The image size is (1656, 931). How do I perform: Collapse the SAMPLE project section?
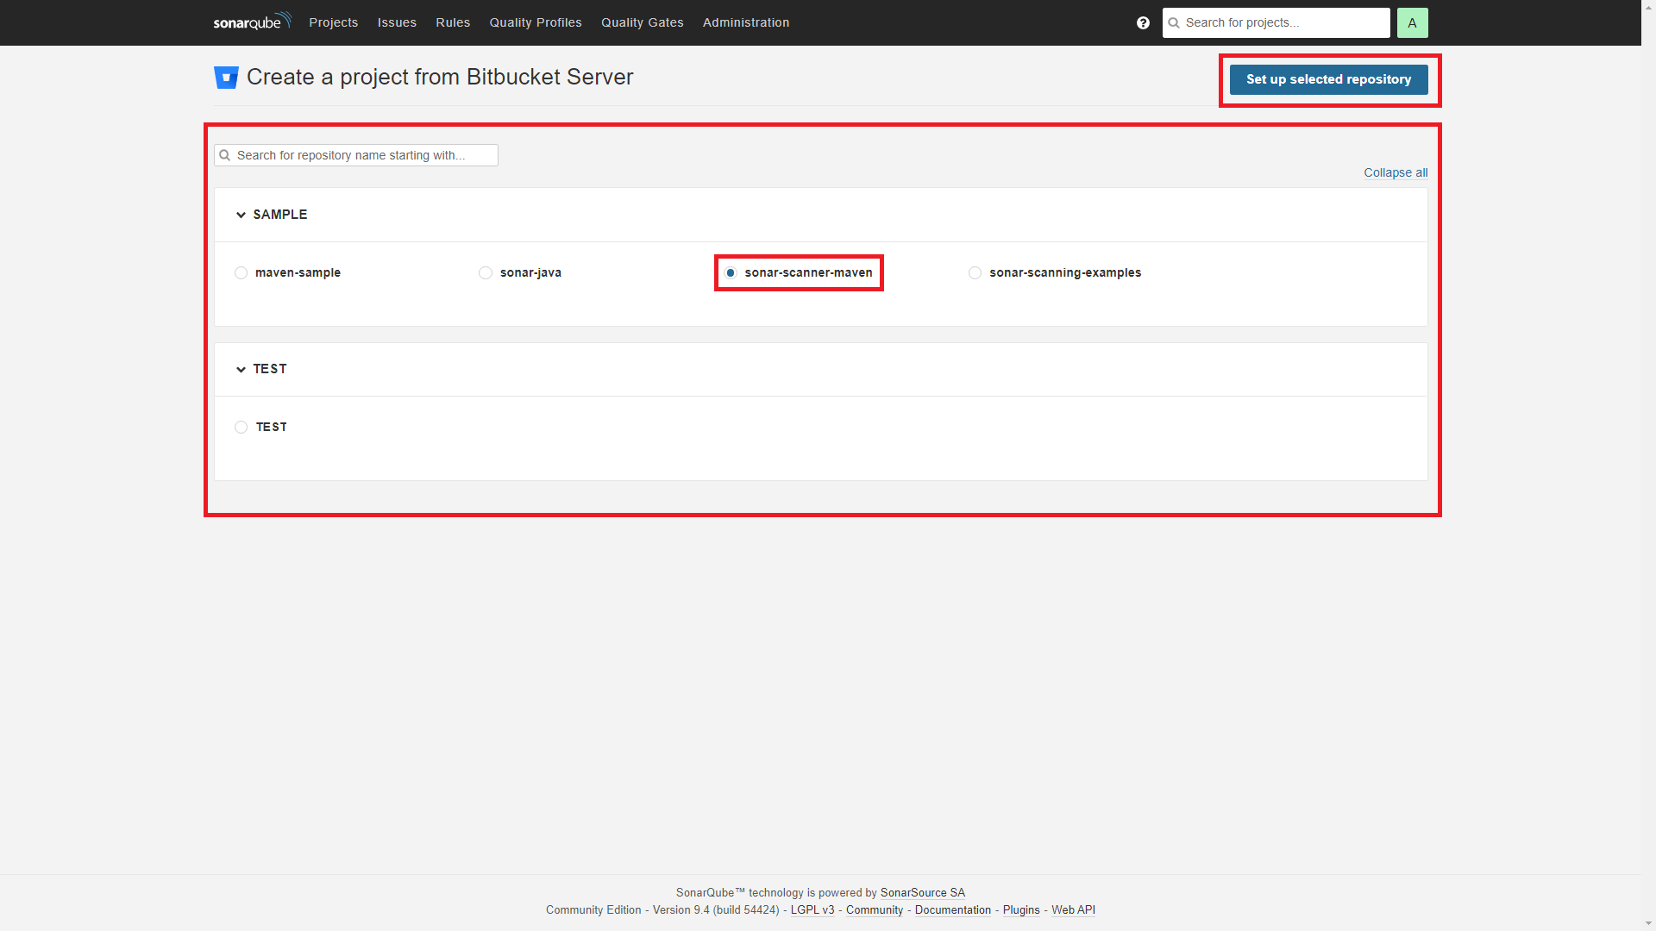click(x=241, y=215)
